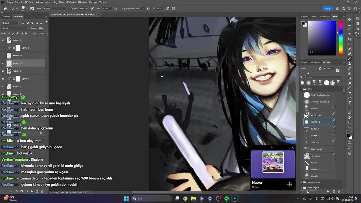Toggle lock all for layer
Image resolution: width=361 pixels, height=203 pixels.
tap(26, 33)
